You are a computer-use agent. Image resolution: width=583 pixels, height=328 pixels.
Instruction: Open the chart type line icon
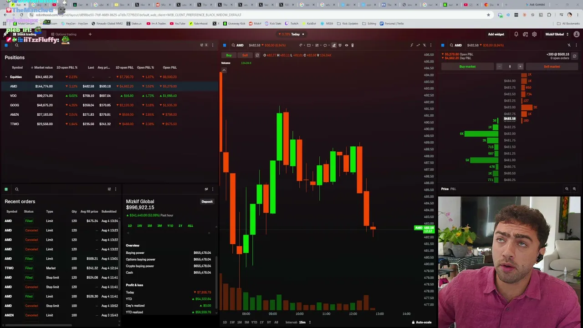[418, 45]
